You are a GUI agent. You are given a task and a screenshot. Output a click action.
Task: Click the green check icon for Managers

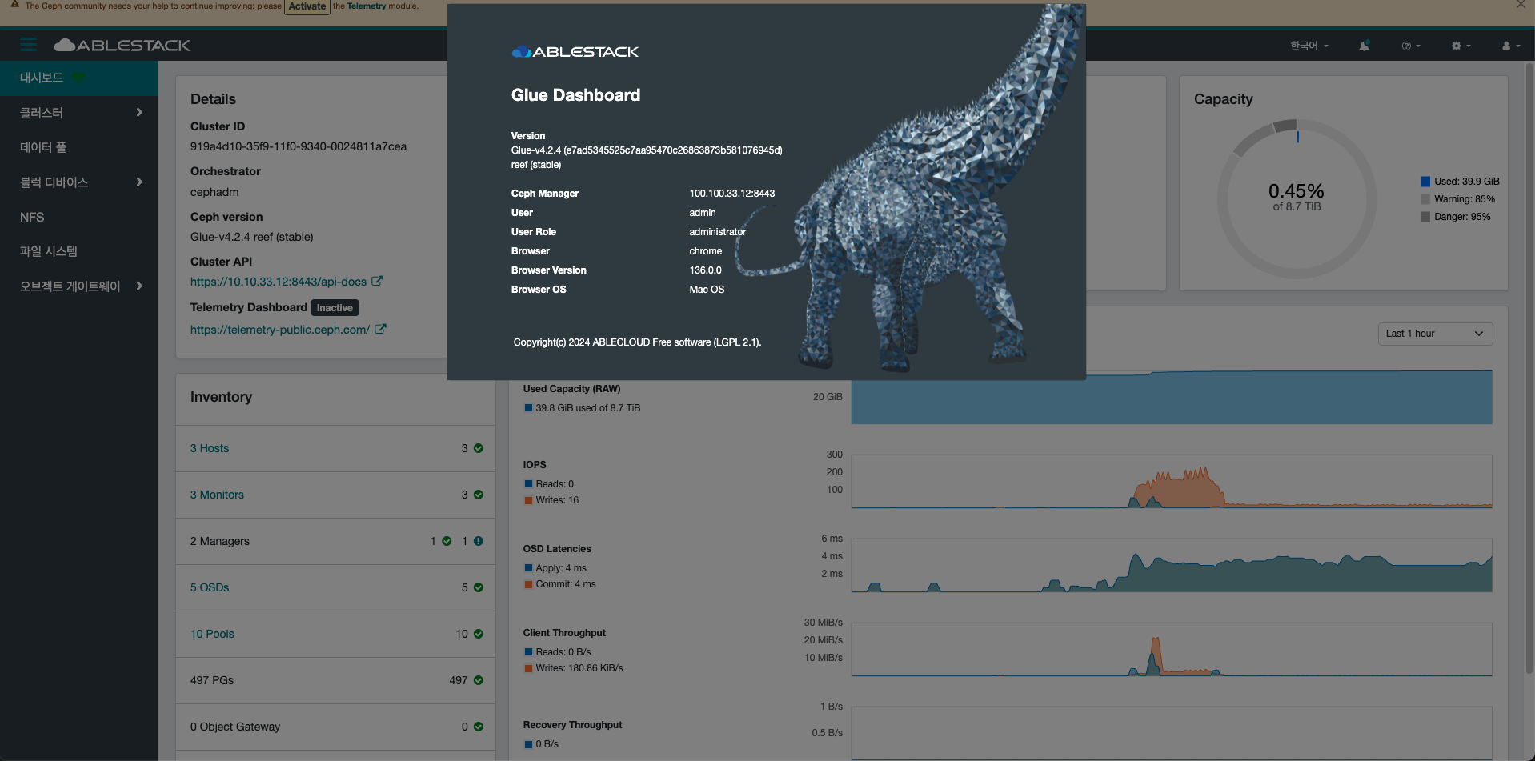coord(447,541)
